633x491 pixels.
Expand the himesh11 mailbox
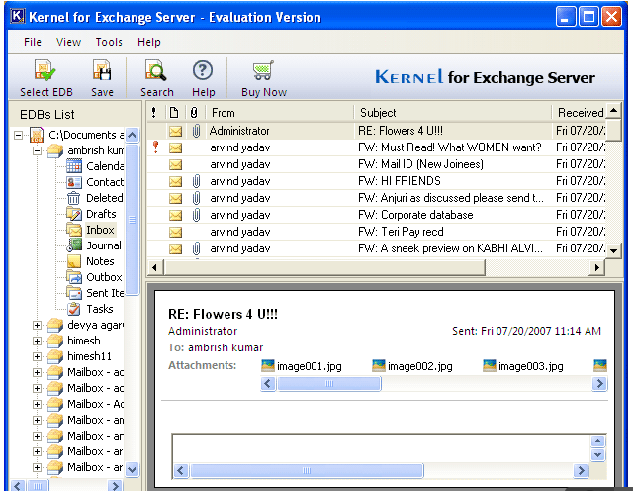pyautogui.click(x=37, y=356)
